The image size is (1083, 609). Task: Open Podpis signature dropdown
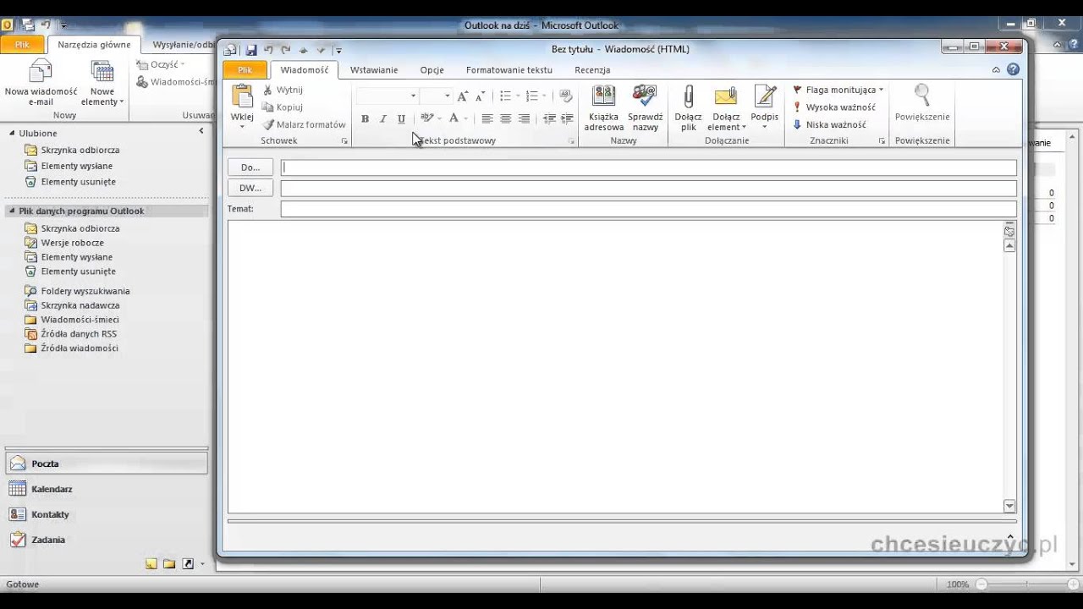764,107
